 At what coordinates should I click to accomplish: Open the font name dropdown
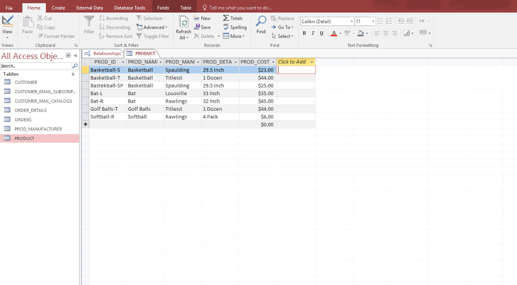pyautogui.click(x=351, y=22)
